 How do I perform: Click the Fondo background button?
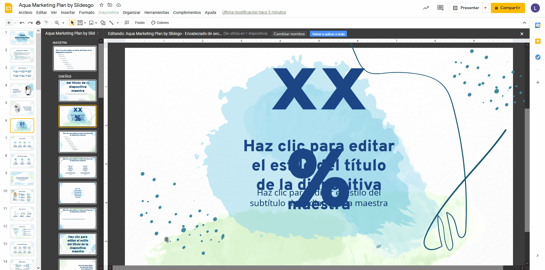(x=140, y=23)
